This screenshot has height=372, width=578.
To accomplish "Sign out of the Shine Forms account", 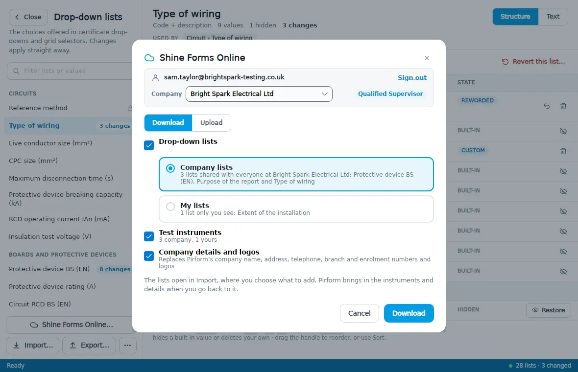I will (412, 77).
